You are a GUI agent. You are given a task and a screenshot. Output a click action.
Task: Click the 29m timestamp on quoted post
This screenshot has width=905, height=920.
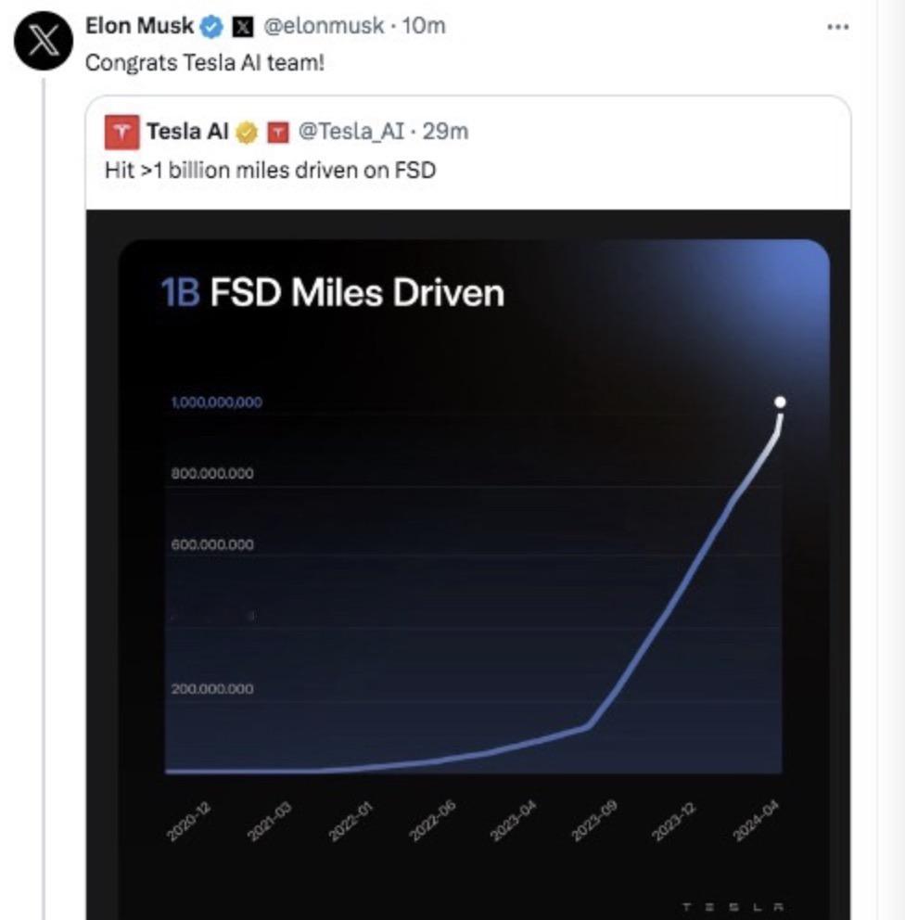point(445,132)
